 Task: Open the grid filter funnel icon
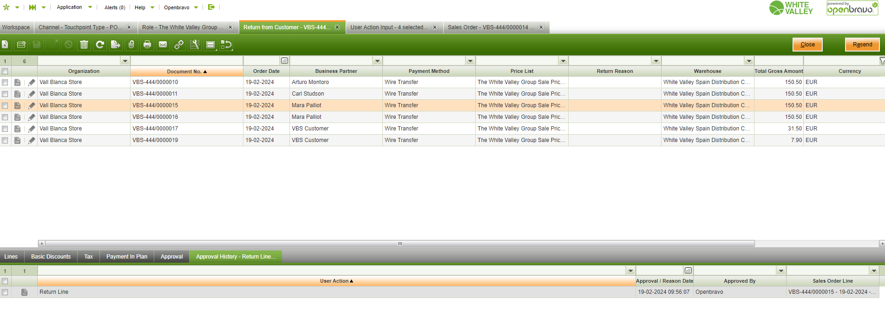click(x=882, y=61)
